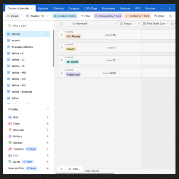Viewport: 179px width, 179px height.
Task: Expand the Ready status group
Action: click(x=61, y=47)
